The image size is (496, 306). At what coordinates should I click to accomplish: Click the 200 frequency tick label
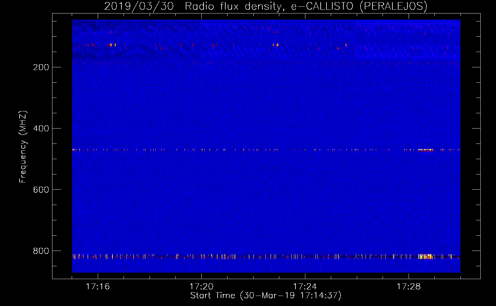click(x=41, y=67)
